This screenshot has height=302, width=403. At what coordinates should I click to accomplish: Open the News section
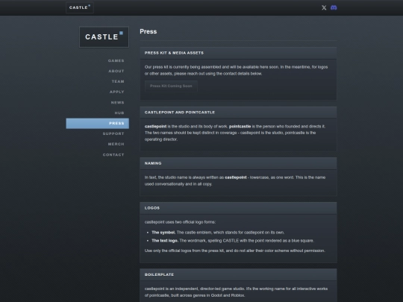click(x=117, y=102)
